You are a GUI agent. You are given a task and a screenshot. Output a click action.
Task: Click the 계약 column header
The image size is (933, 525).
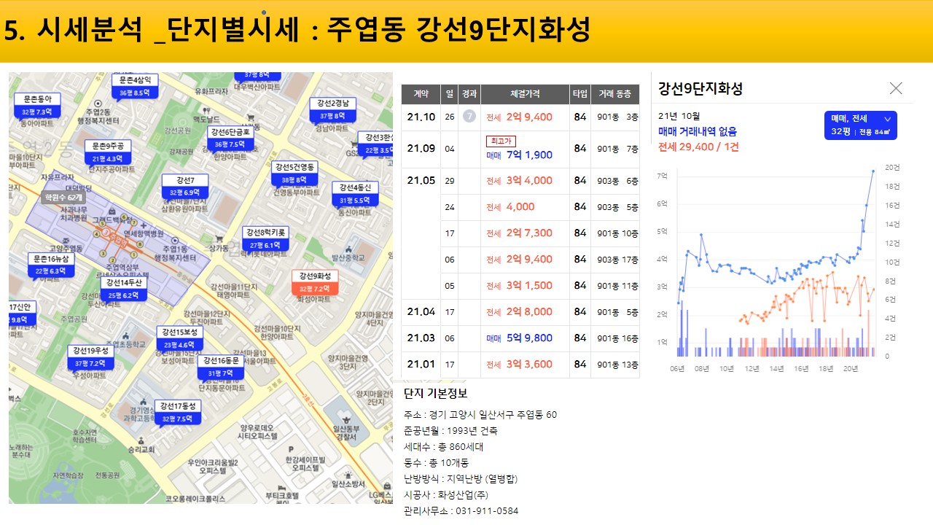(x=421, y=94)
